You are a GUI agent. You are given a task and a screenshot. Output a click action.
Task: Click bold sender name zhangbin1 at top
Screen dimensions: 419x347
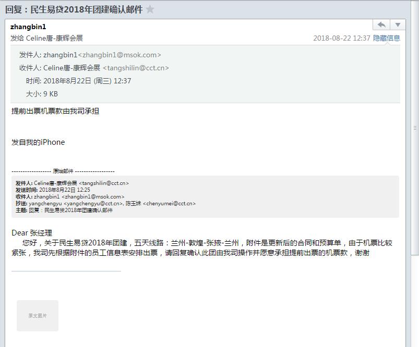pyautogui.click(x=28, y=27)
